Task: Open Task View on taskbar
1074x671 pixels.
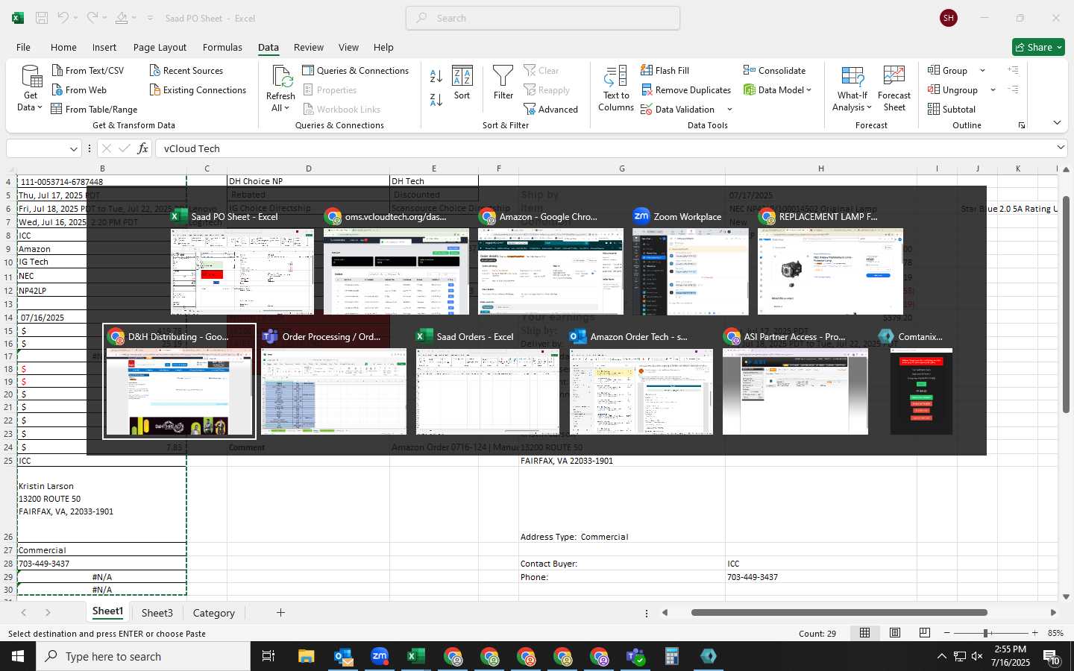Action: pyautogui.click(x=268, y=656)
